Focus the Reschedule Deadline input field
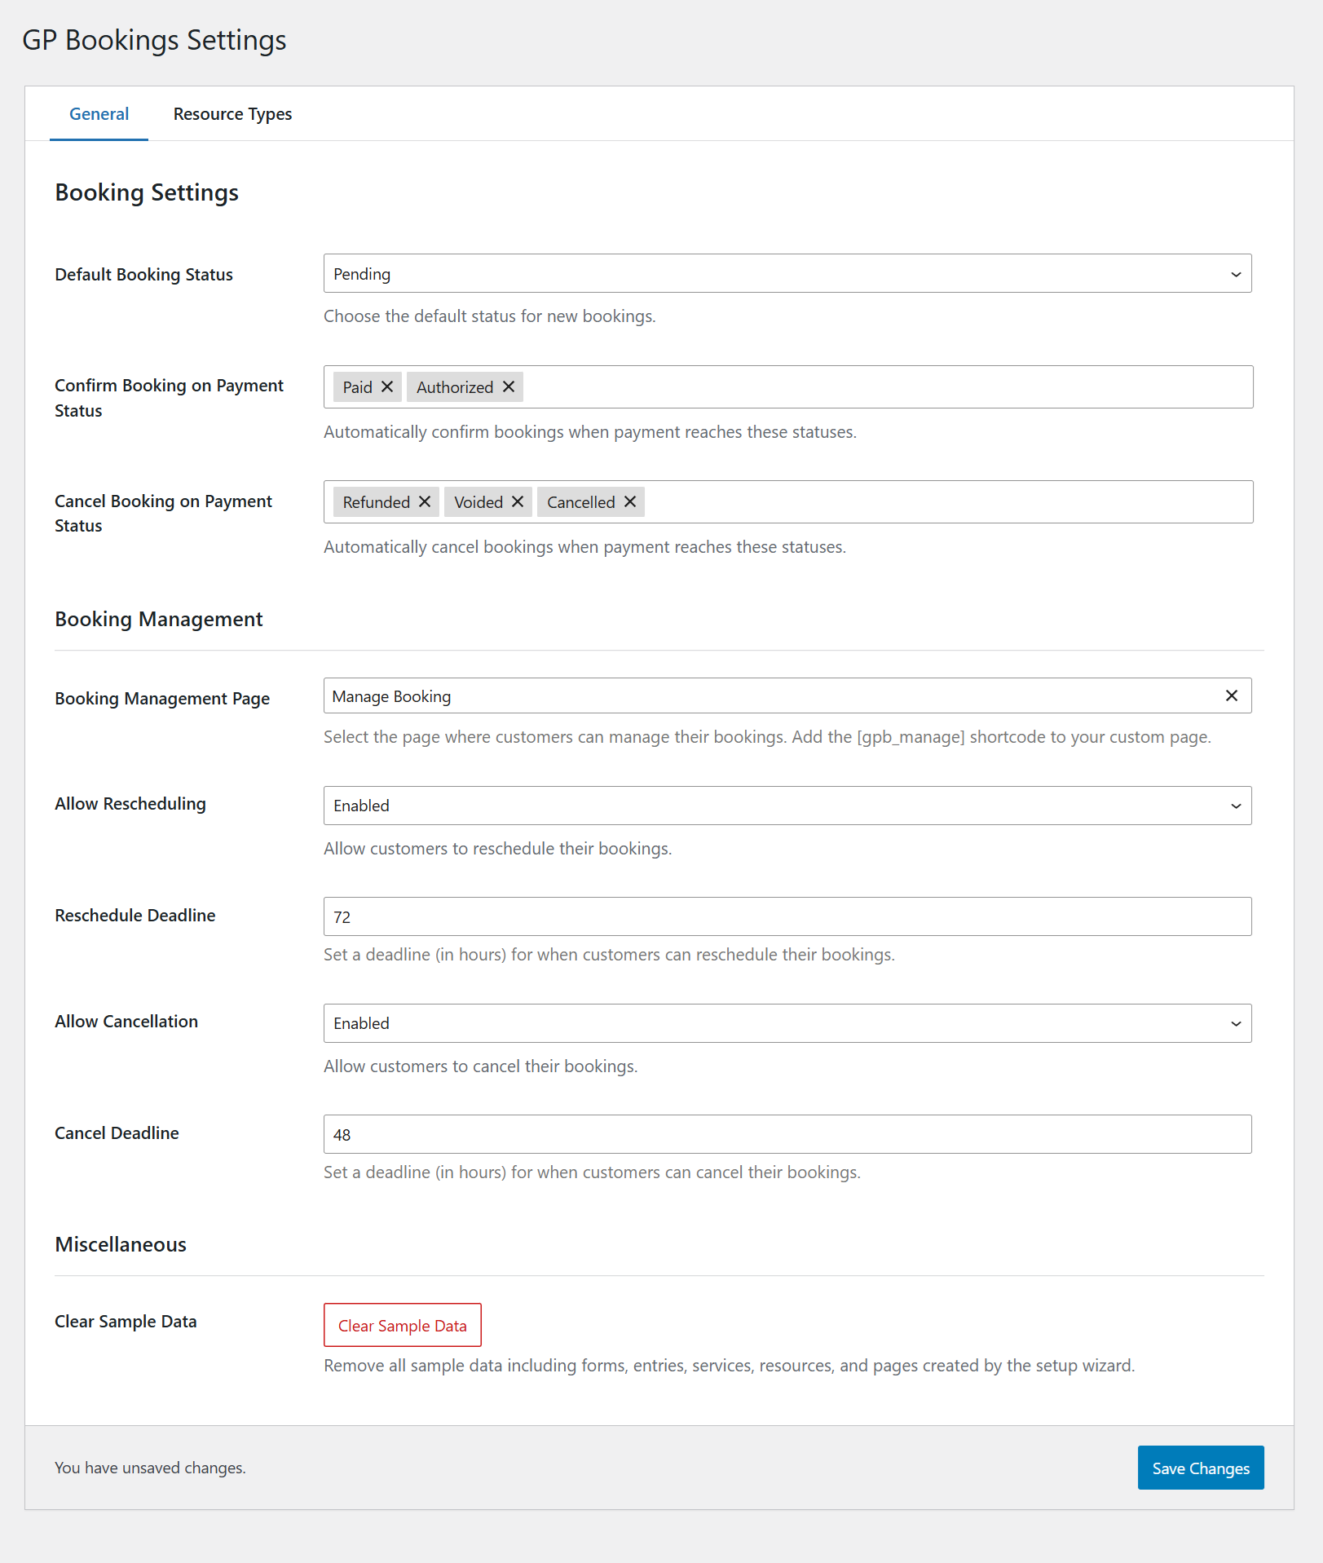The height and width of the screenshot is (1563, 1323). [787, 917]
